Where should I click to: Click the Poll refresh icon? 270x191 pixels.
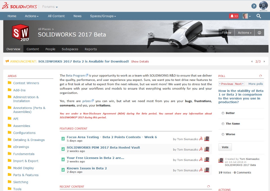click(x=260, y=76)
